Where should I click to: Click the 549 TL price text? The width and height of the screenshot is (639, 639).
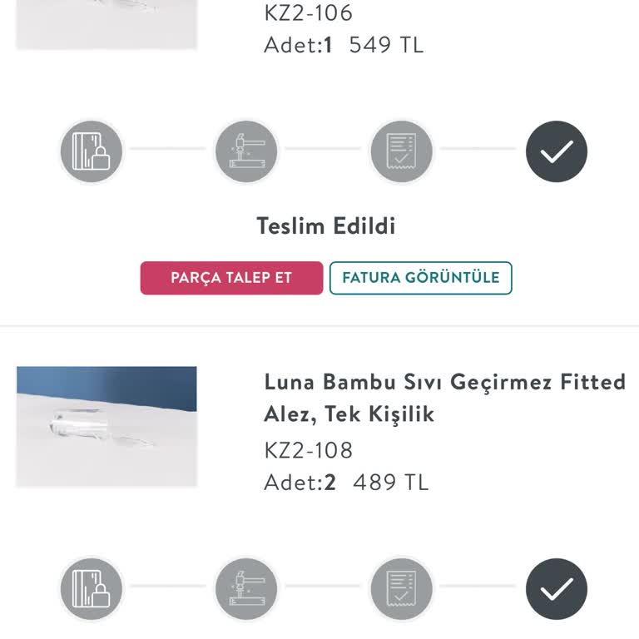click(386, 45)
